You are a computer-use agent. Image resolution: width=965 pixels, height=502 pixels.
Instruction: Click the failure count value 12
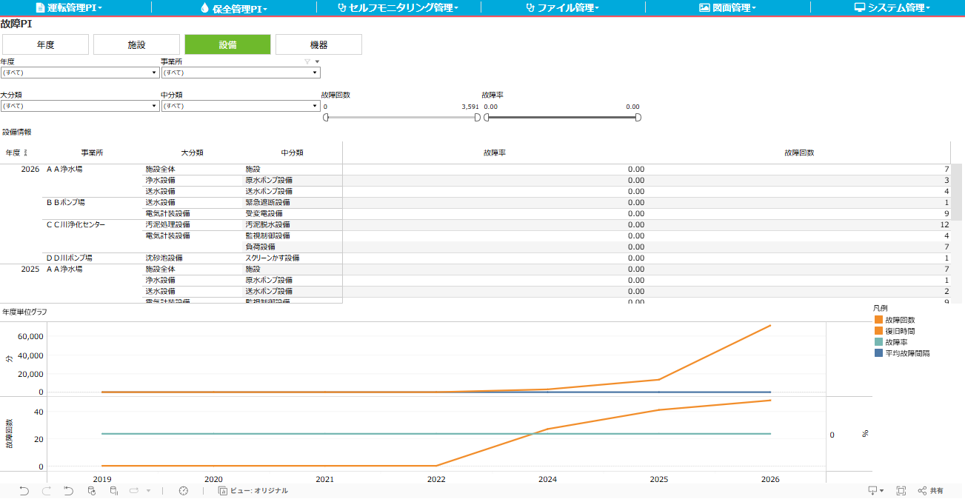944,224
